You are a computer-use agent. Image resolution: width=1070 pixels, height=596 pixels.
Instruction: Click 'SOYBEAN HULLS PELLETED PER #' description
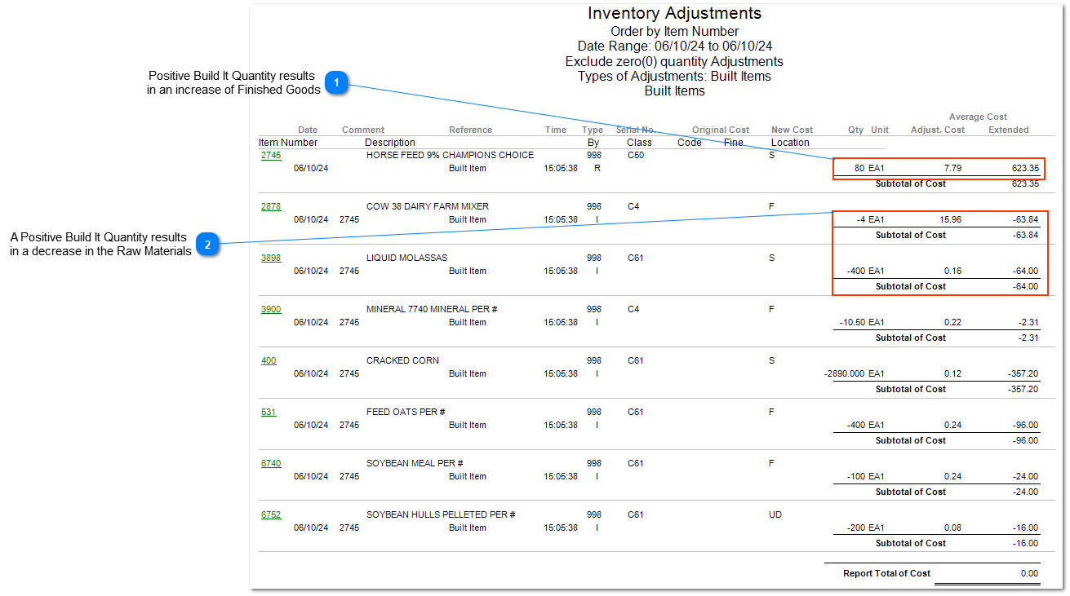click(441, 514)
